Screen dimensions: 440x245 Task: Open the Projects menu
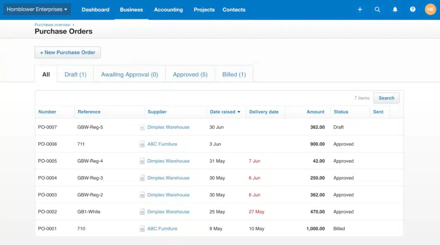coord(204,10)
